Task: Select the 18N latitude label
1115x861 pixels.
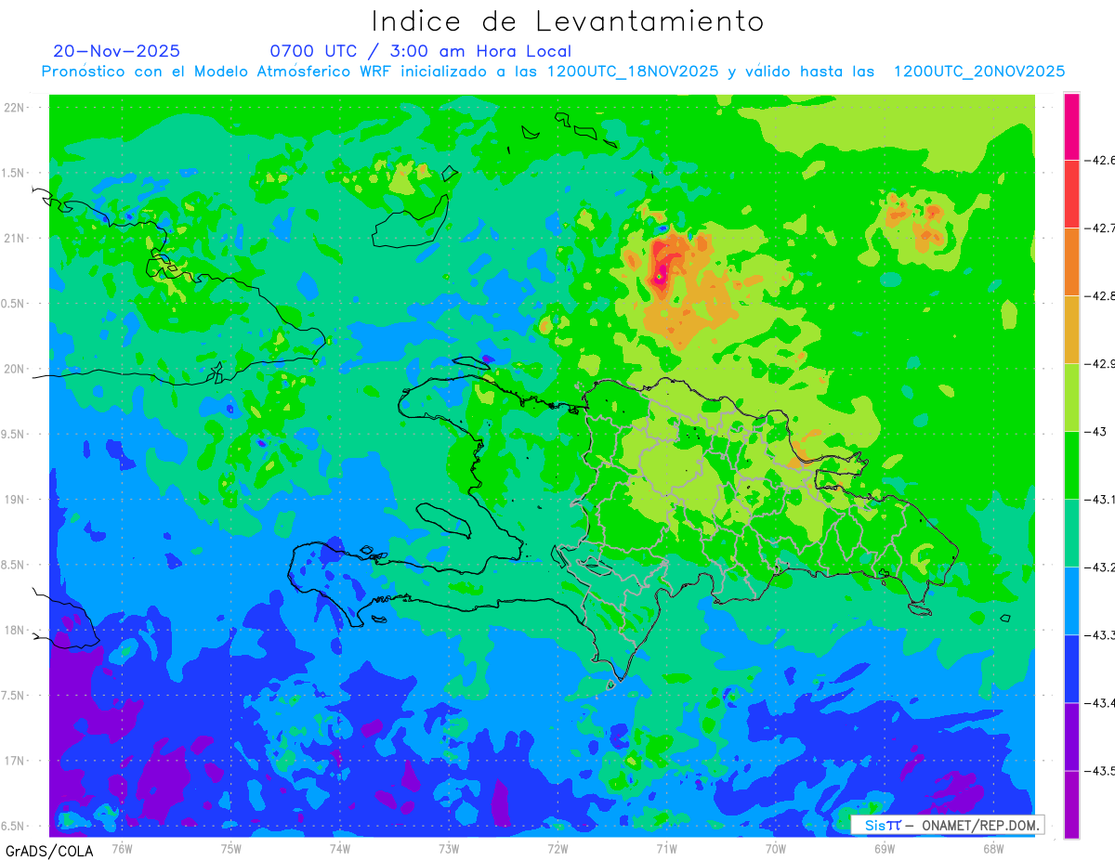Action: click(16, 630)
